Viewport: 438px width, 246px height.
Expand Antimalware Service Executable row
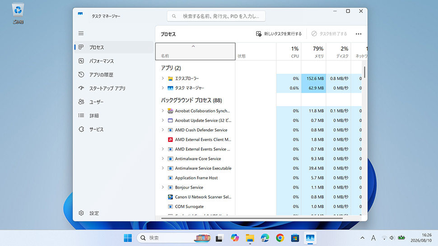coord(163,168)
